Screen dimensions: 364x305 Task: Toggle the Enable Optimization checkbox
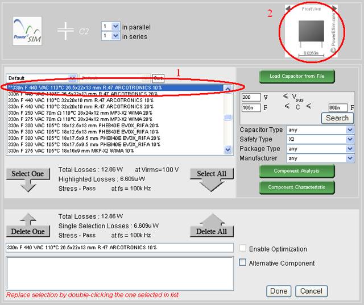[x=243, y=249]
